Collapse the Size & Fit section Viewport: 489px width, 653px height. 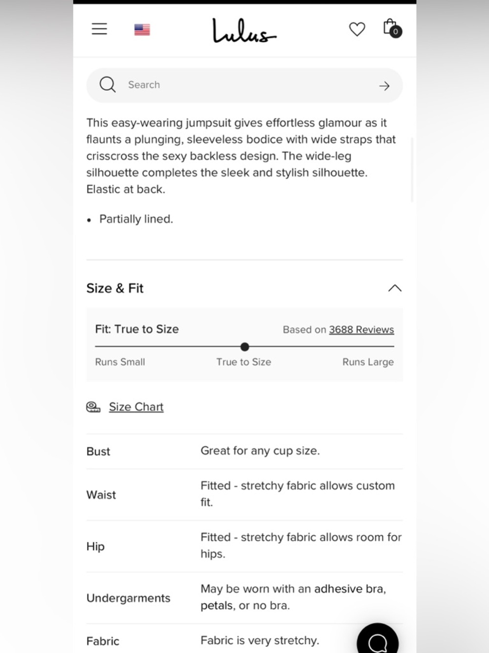click(395, 288)
